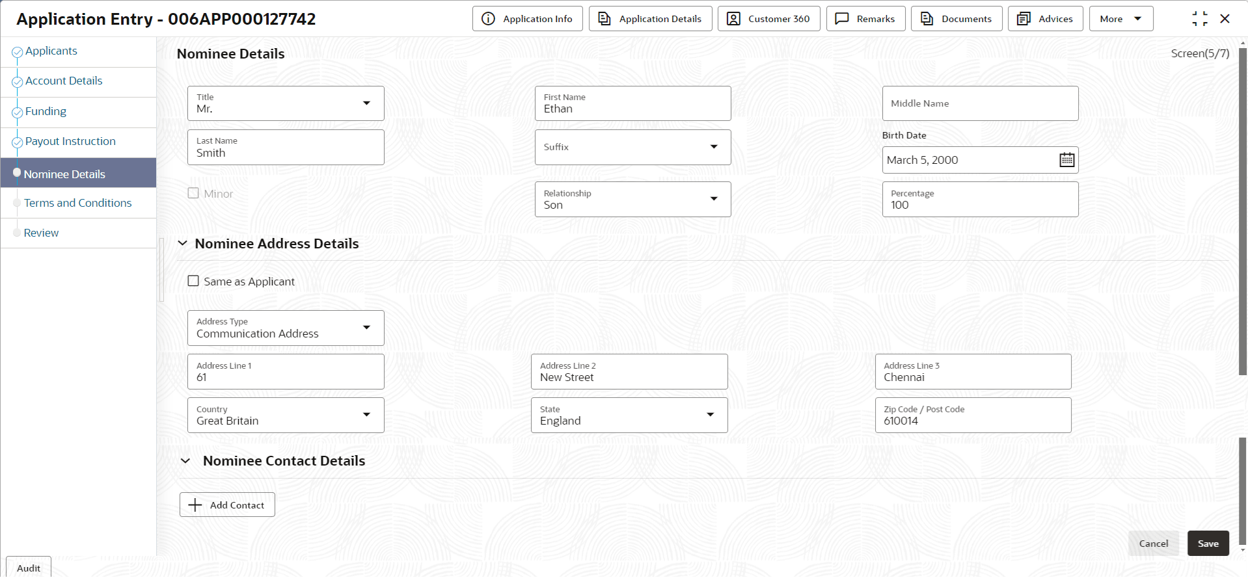Click the Middle Name field

tap(980, 103)
